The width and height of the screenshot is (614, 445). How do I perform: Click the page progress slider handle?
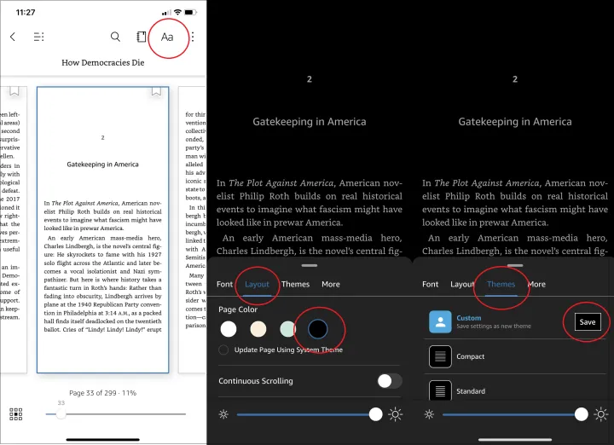coord(61,413)
